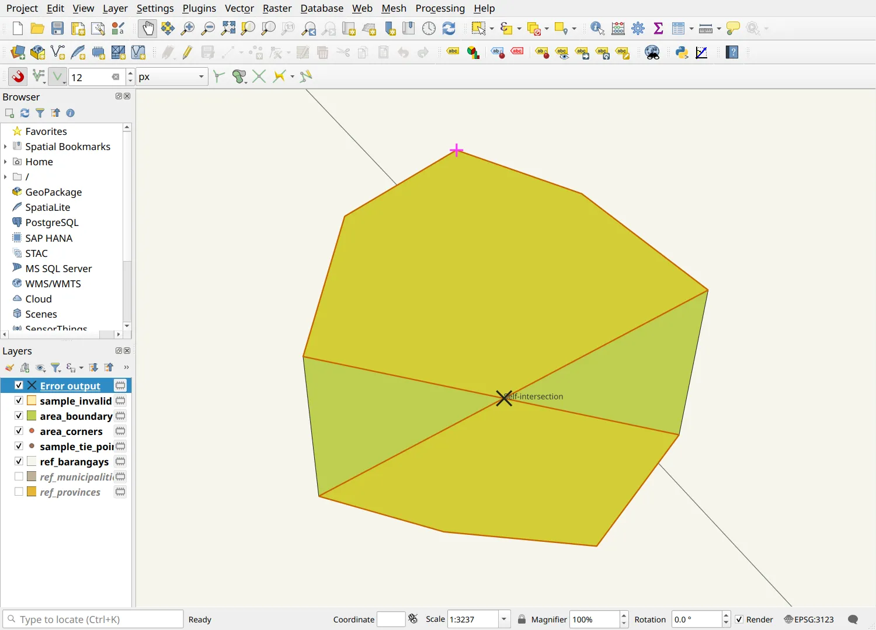Open the select features tool dropdown arrow
The height and width of the screenshot is (630, 876).
[x=492, y=28]
